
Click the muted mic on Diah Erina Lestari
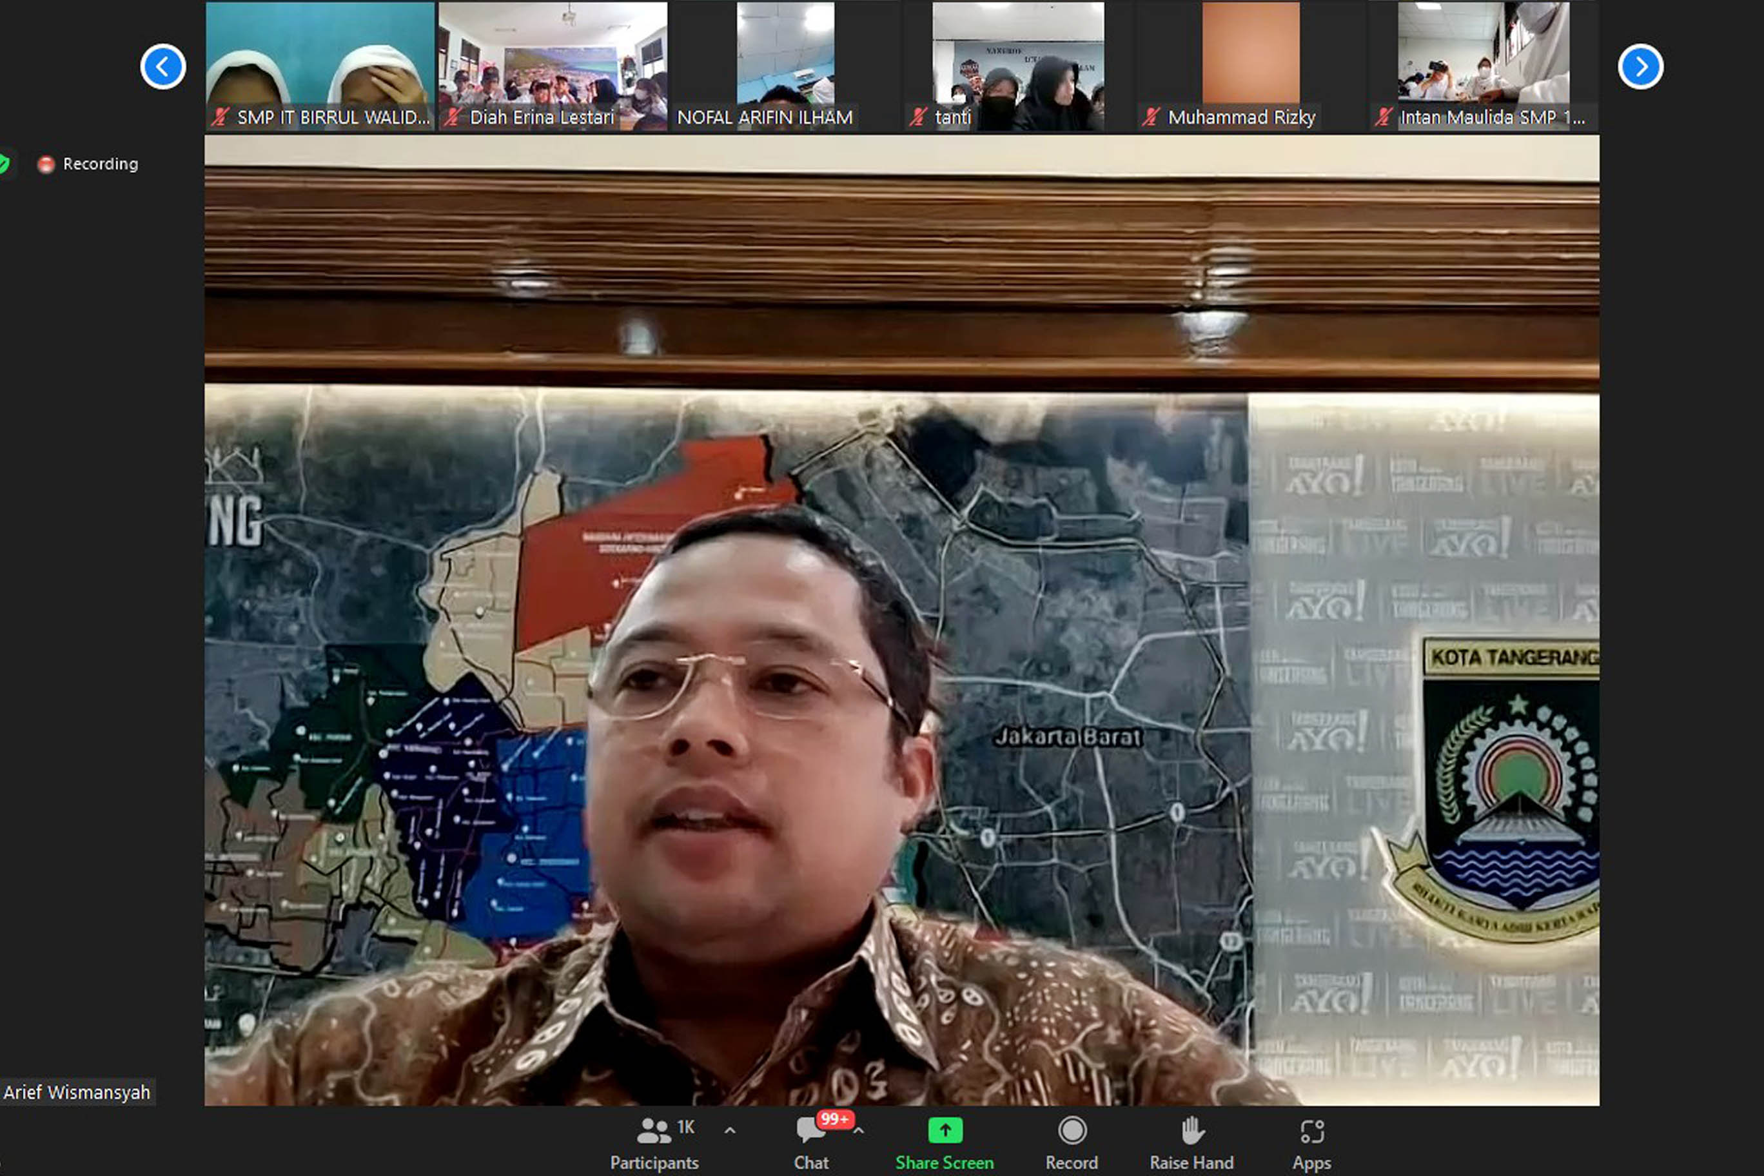[x=452, y=117]
